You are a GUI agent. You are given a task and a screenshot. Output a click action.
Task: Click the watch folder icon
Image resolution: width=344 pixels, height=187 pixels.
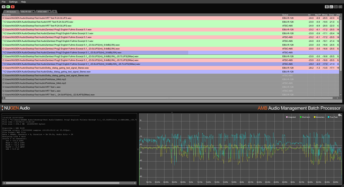[x=336, y=7]
